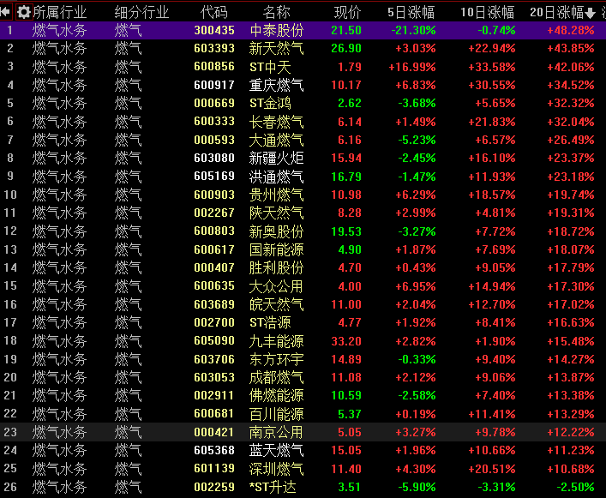Sort by 代码 column header
This screenshot has height=498, width=606.
coord(214,12)
